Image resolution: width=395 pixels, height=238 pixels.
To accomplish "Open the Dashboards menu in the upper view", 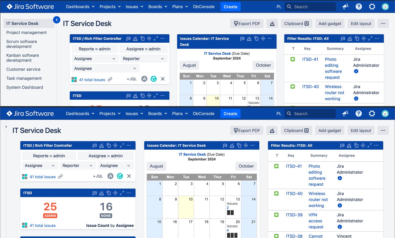I will [x=80, y=7].
